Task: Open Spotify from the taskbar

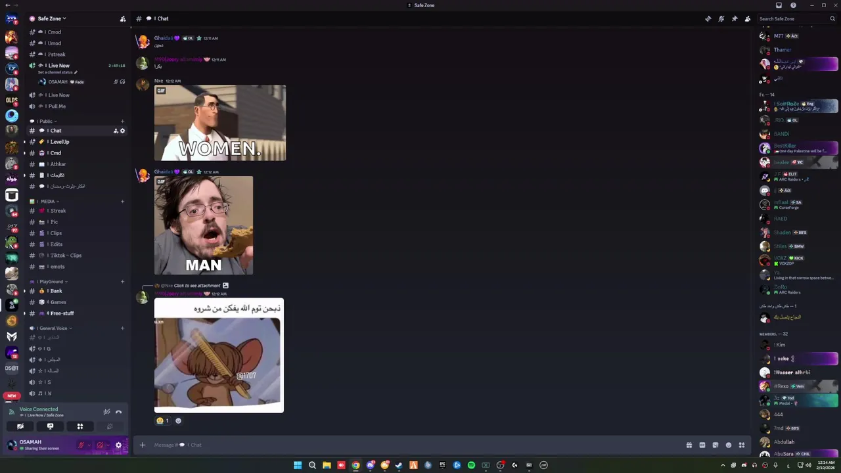Action: click(471, 465)
